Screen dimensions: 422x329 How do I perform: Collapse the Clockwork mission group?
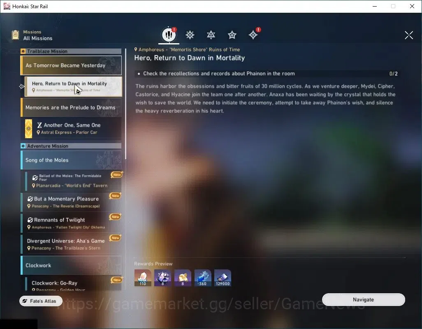coord(71,265)
